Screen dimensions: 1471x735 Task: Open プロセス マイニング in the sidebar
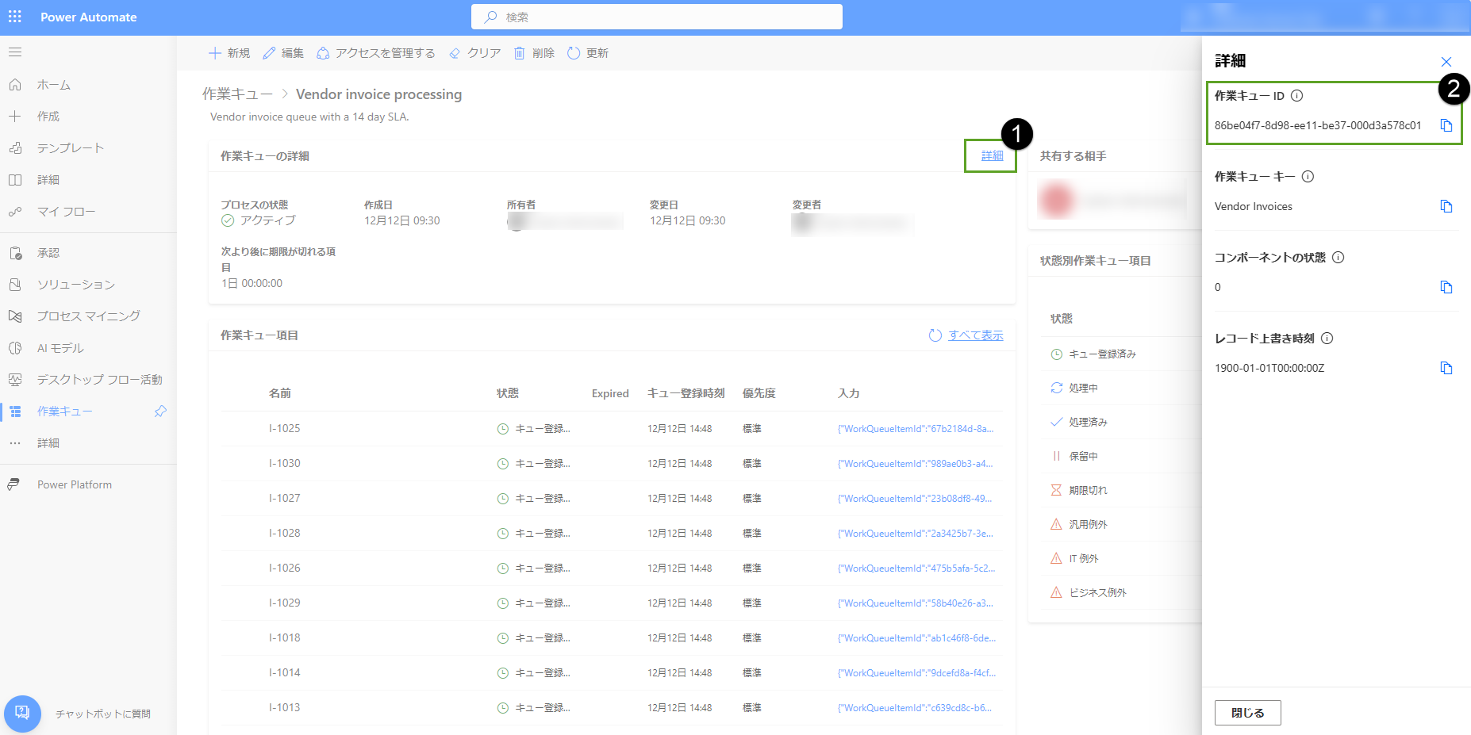(x=88, y=316)
